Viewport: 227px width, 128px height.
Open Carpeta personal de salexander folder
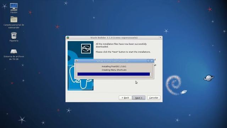[x=14, y=22]
